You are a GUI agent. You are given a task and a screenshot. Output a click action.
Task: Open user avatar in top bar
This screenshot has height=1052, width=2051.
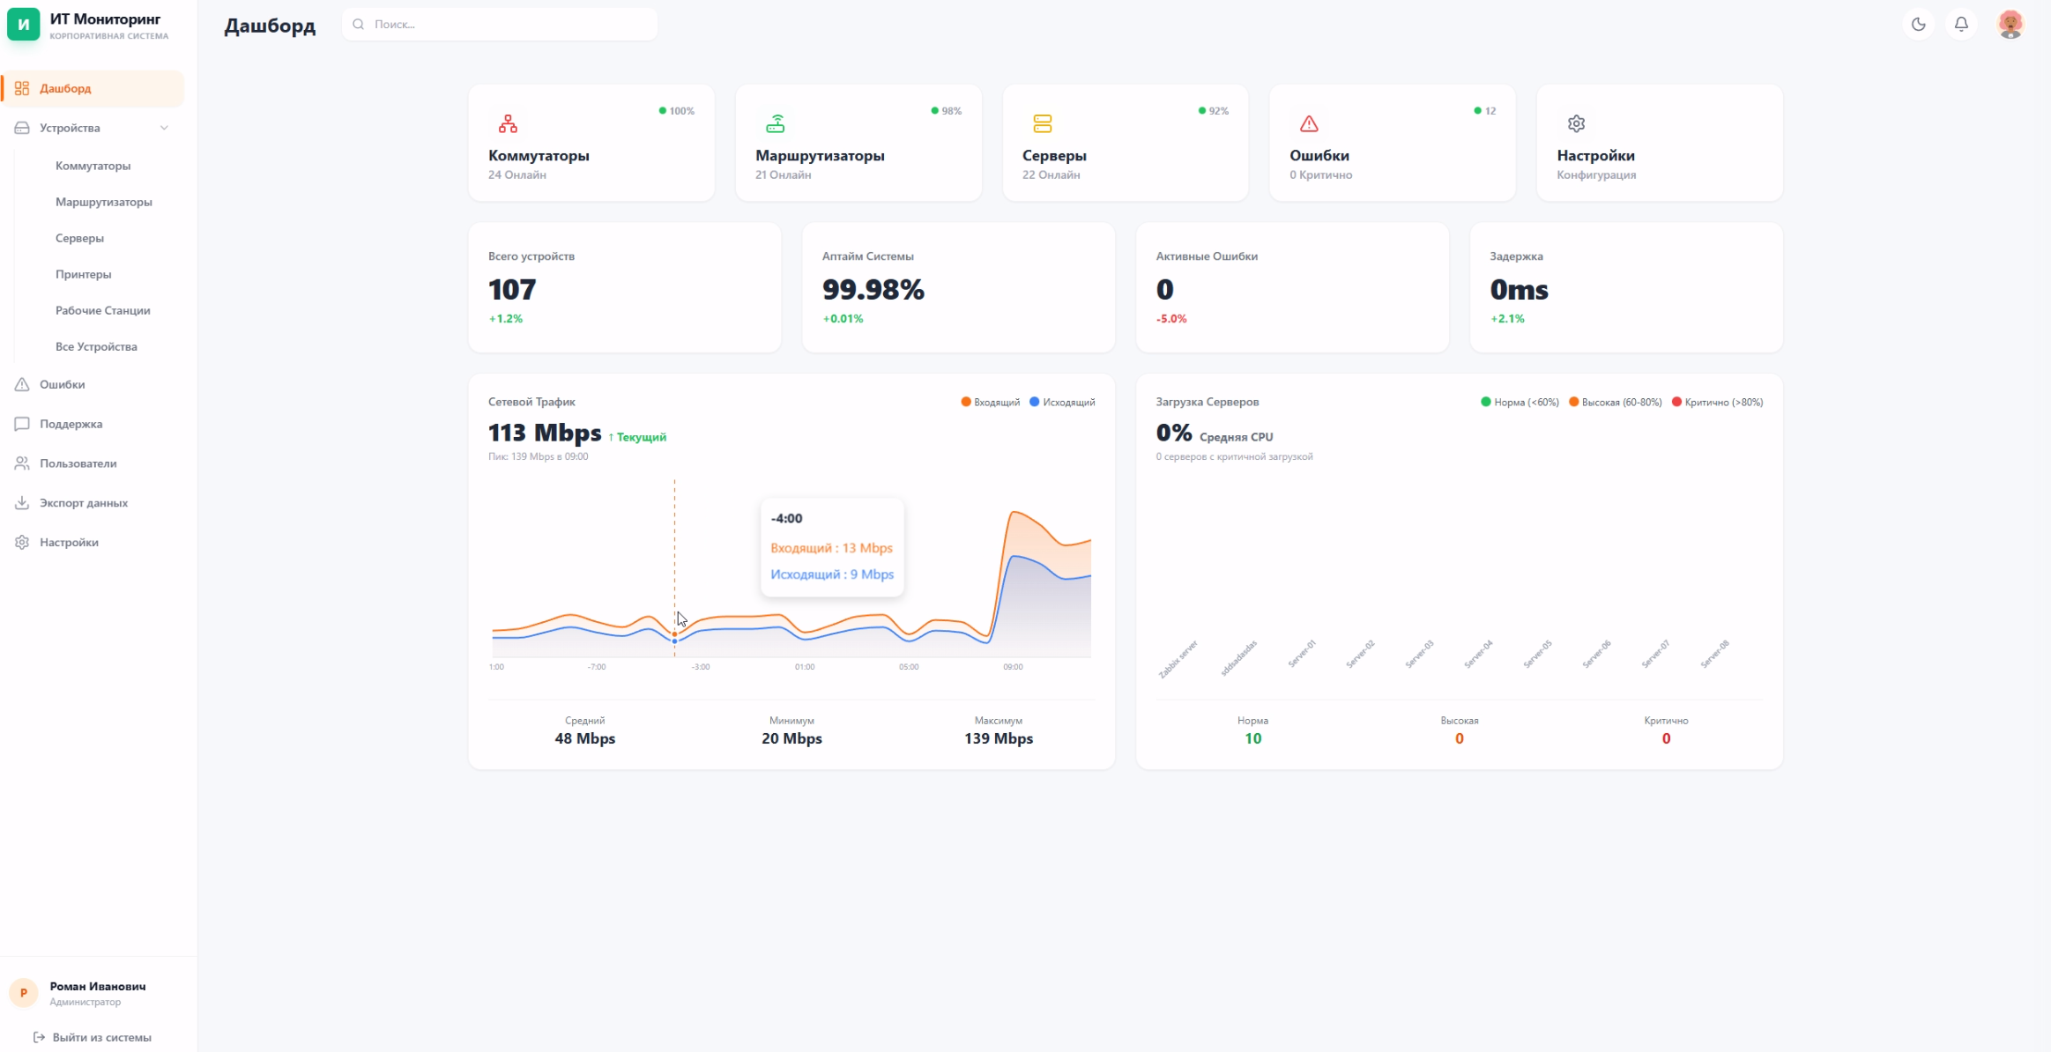(x=2010, y=25)
